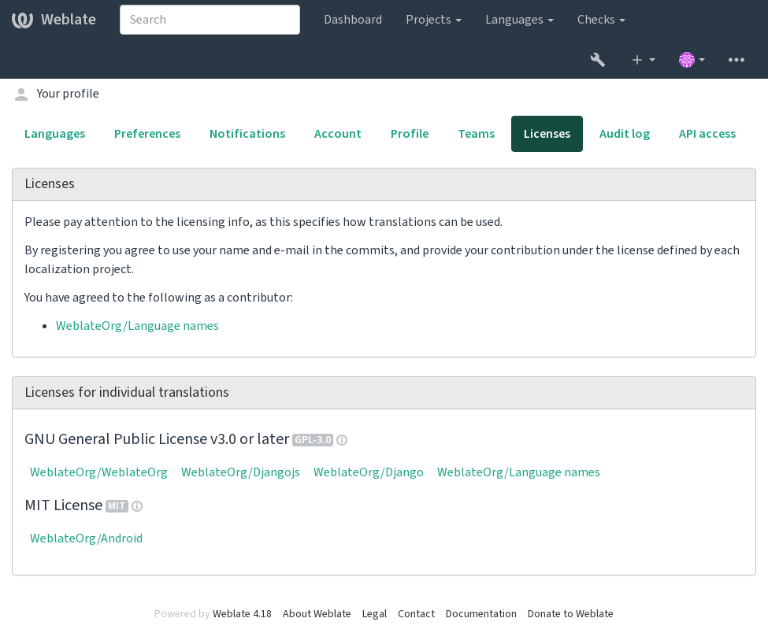
Task: Click the Your profile breadcrumb text
Action: [68, 94]
